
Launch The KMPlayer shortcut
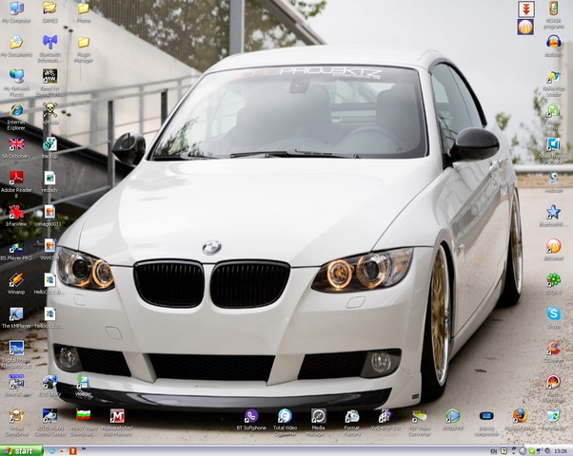click(x=16, y=317)
